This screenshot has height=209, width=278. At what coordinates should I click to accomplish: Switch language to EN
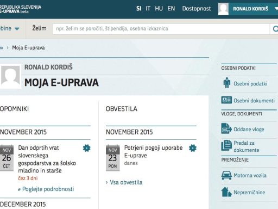[171, 9]
